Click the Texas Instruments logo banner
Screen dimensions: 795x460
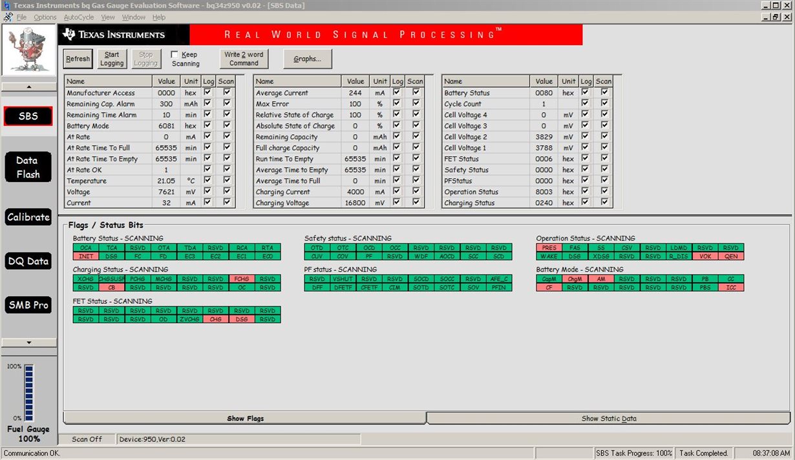[x=124, y=35]
